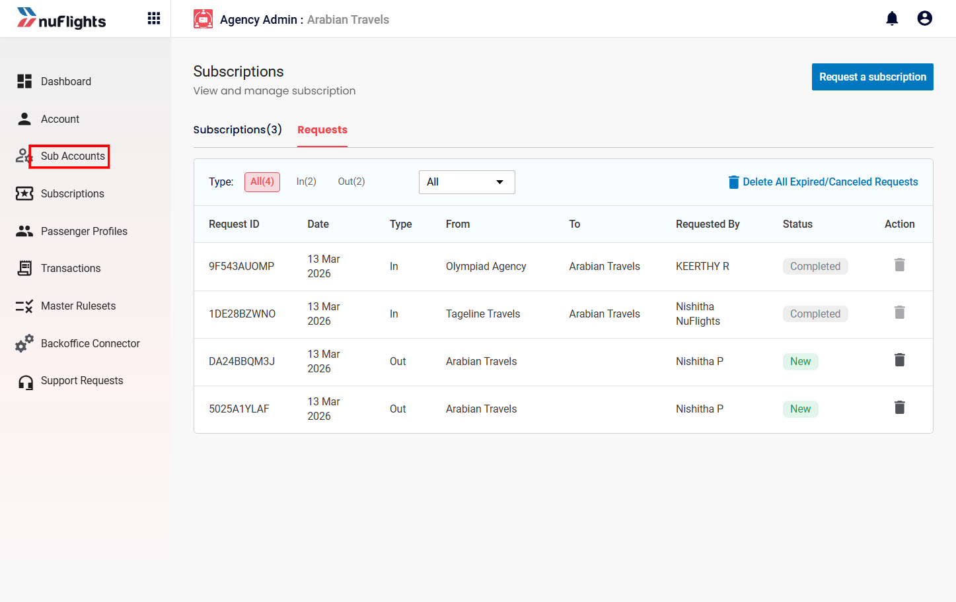Click Olympiad Agency cell
The height and width of the screenshot is (602, 956).
pos(486,267)
